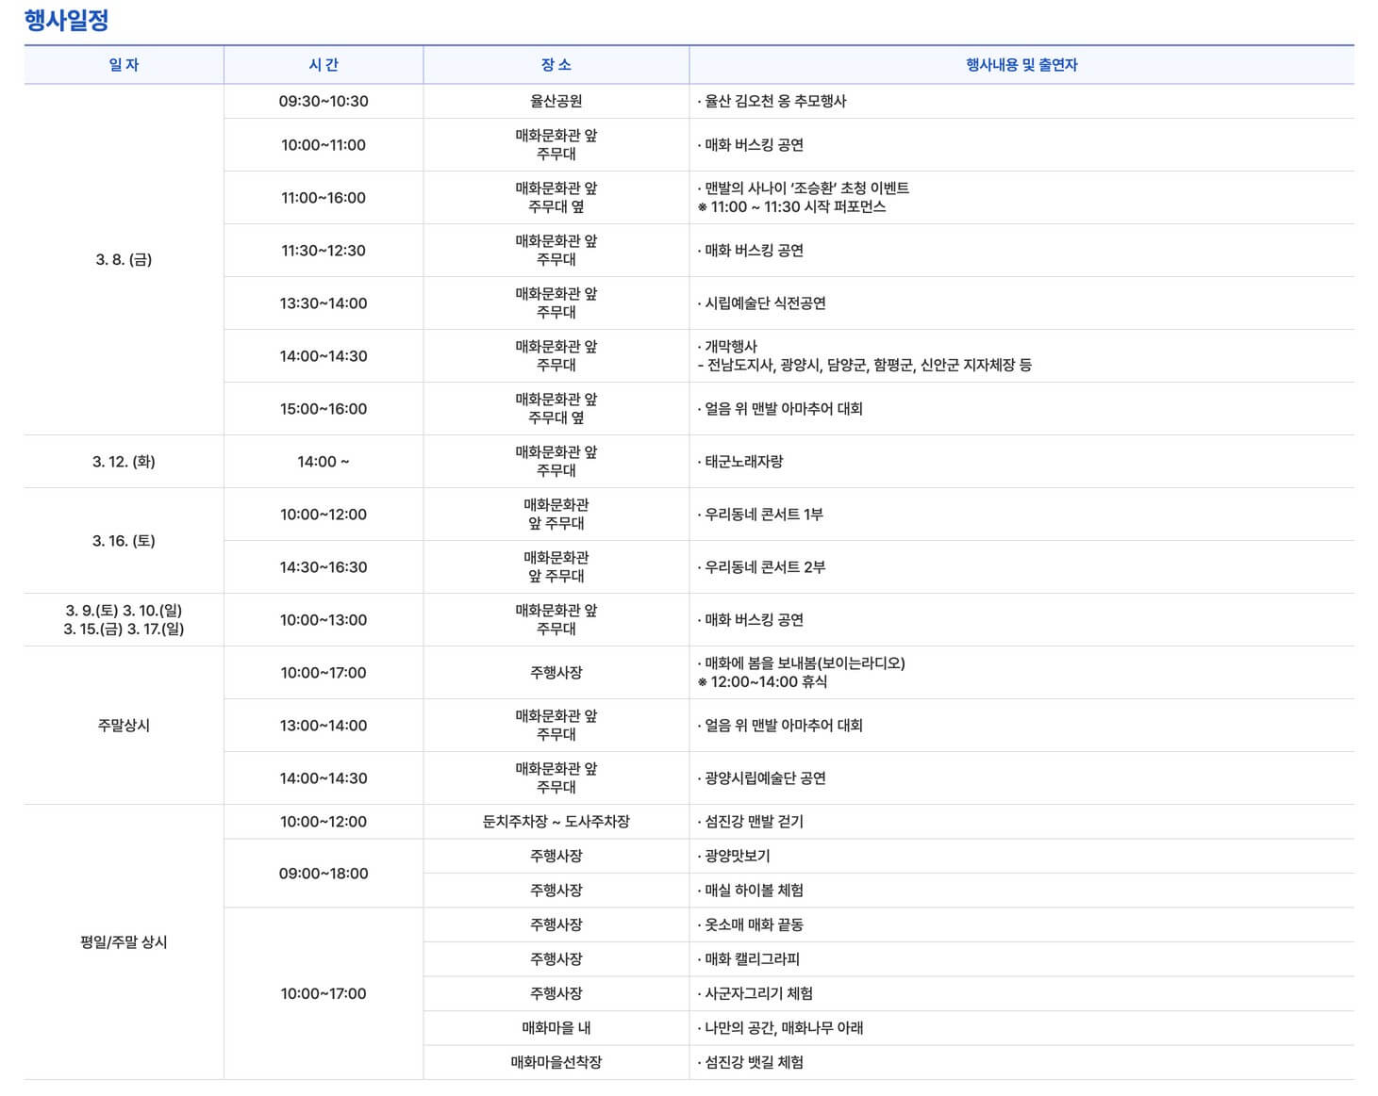1378x1096 pixels.
Task: Click 얼음 위 맨발 아마추어 대회 at 15:00~16:00
Action: pos(780,409)
